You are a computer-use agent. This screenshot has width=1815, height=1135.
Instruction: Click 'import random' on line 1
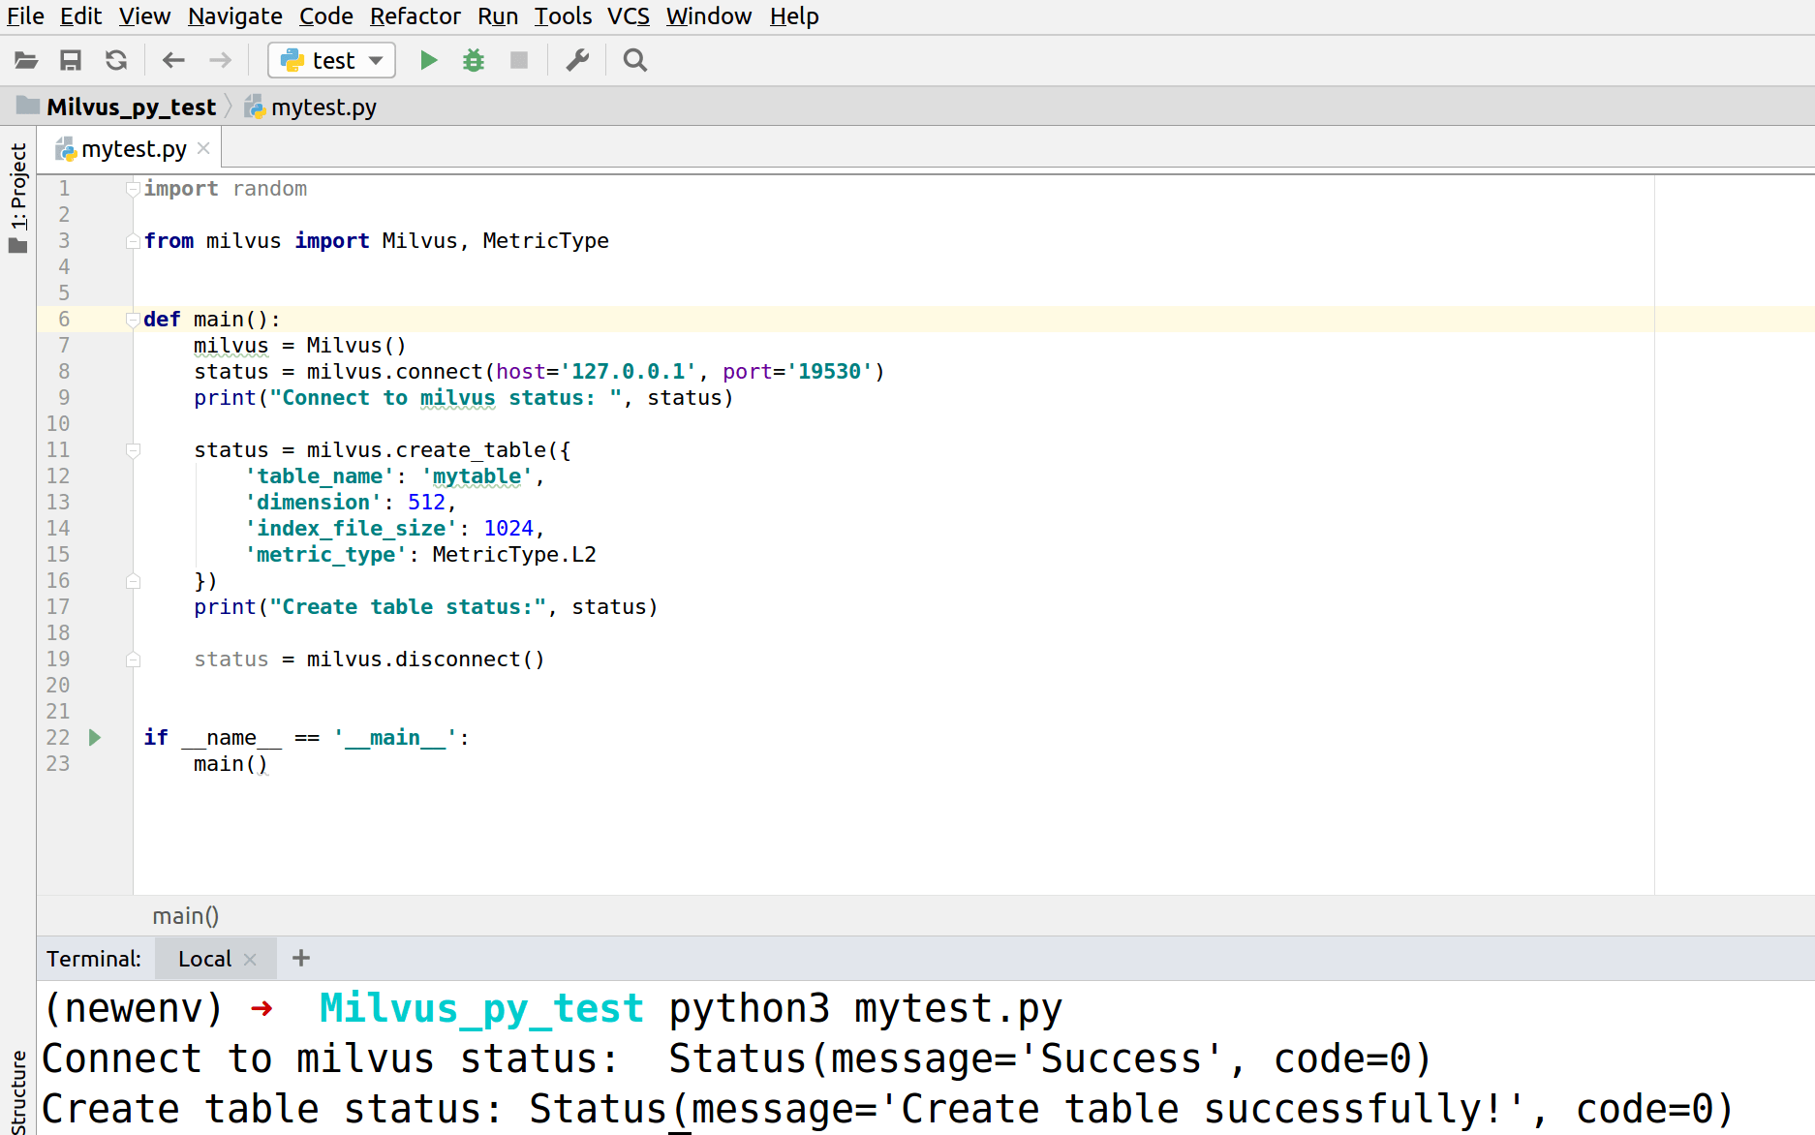(x=226, y=189)
